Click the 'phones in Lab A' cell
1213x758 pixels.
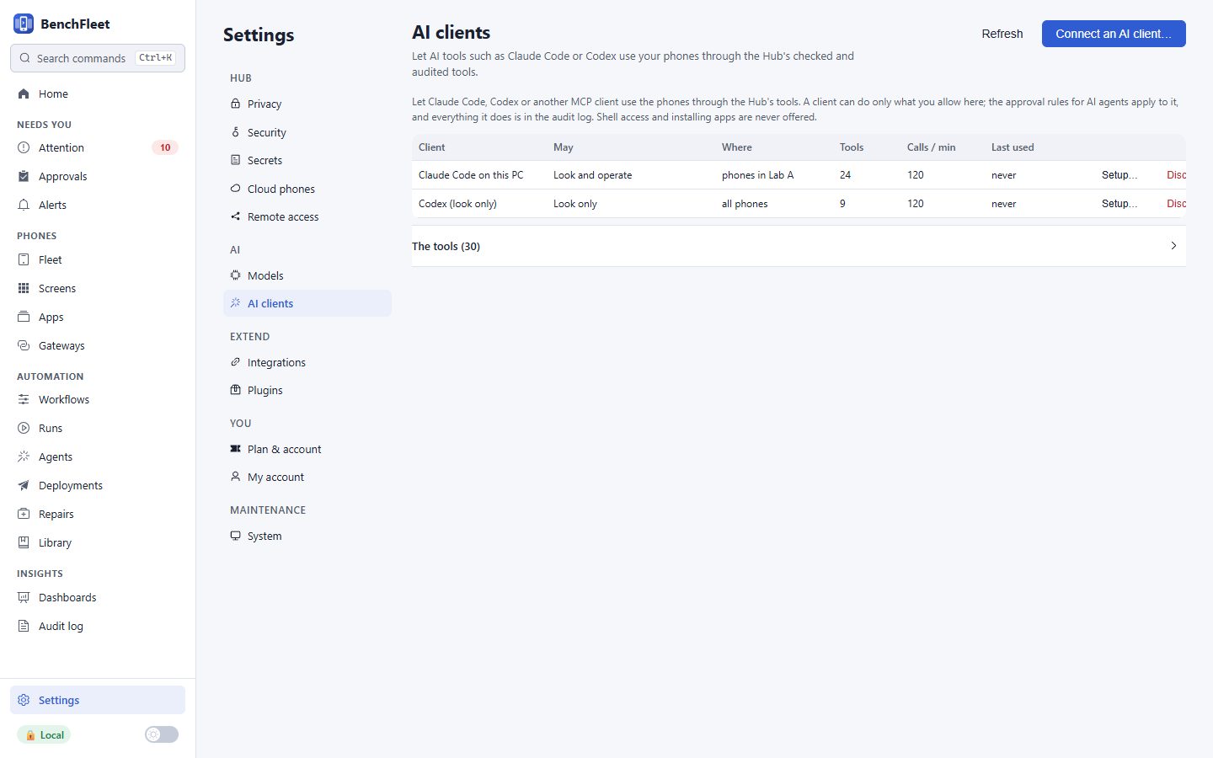(x=757, y=175)
